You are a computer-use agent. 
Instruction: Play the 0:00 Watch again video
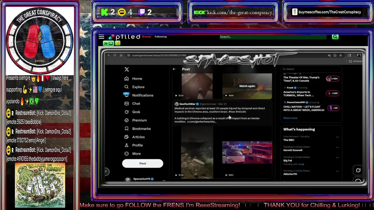pos(226,95)
